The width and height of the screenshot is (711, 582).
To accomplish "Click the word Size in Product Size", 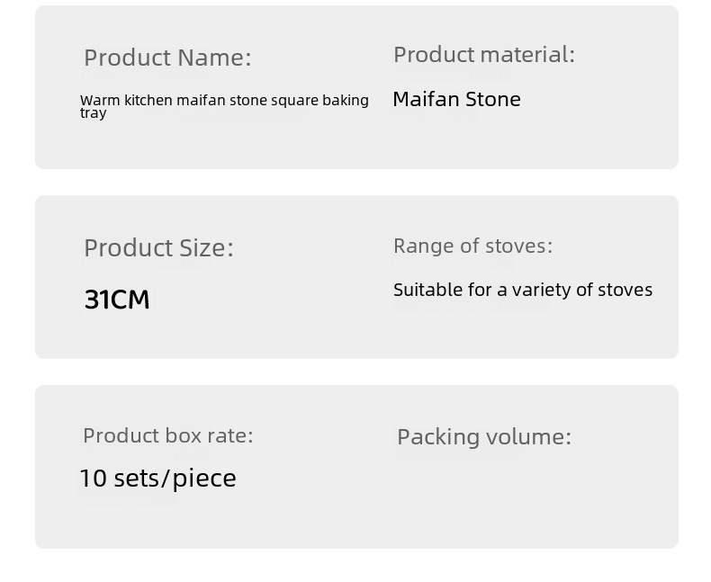I will (206, 248).
